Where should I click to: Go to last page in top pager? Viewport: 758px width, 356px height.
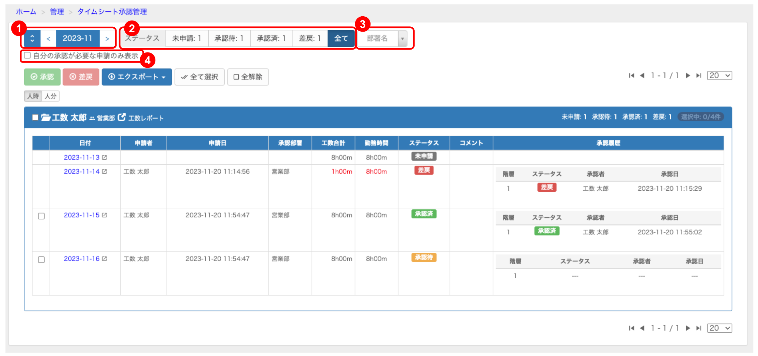699,76
